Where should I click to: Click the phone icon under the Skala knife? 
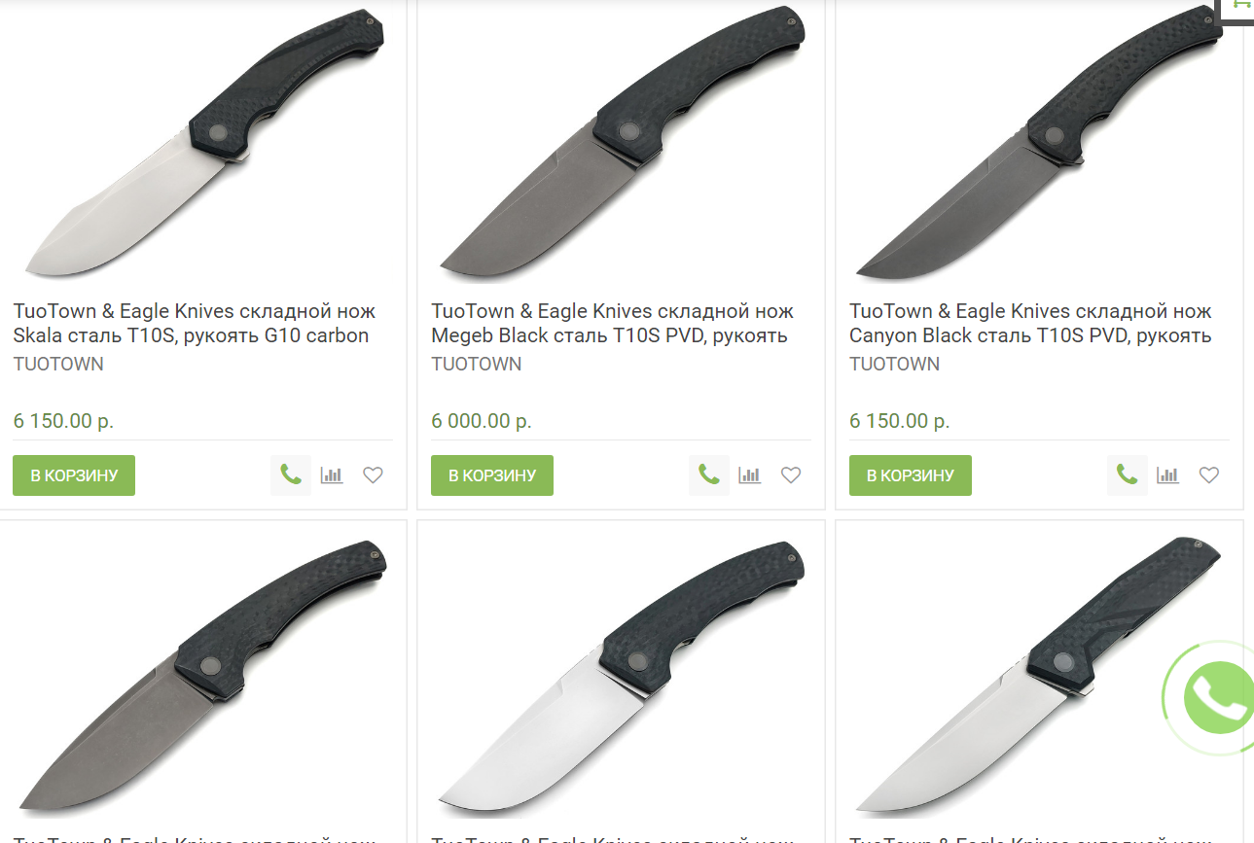point(291,475)
